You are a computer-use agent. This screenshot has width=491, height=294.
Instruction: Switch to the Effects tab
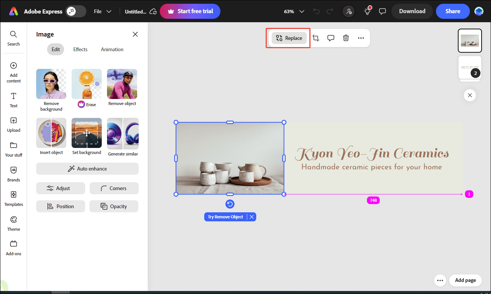point(80,49)
